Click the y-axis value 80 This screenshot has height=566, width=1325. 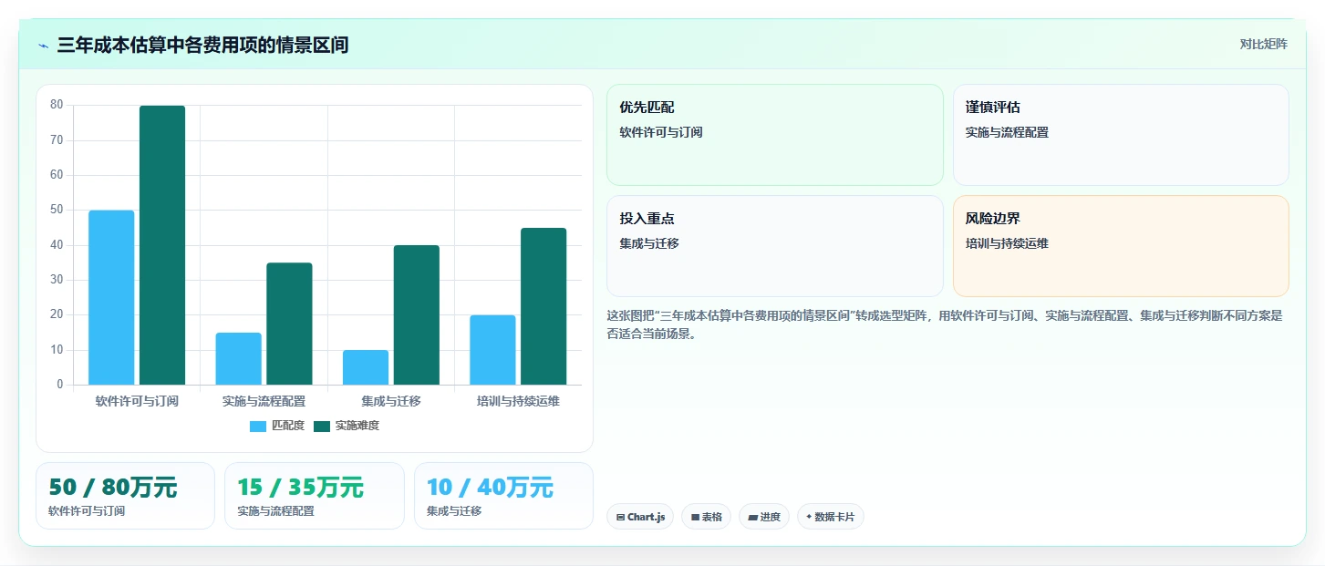pos(57,105)
